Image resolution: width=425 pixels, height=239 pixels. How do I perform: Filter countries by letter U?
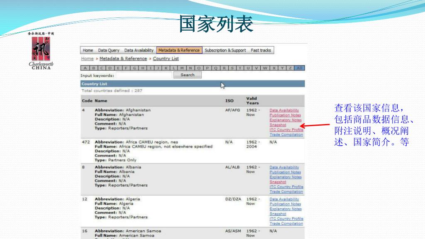click(248, 68)
